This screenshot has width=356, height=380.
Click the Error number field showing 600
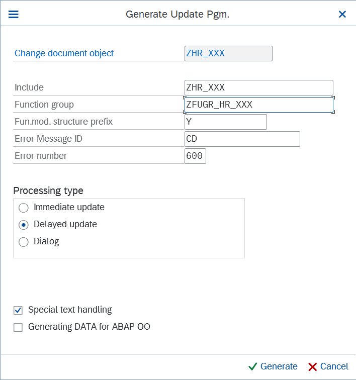pyautogui.click(x=195, y=156)
